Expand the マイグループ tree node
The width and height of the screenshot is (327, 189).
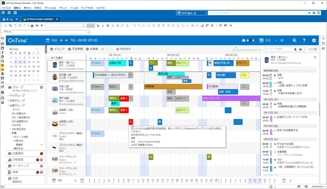(x=8, y=95)
